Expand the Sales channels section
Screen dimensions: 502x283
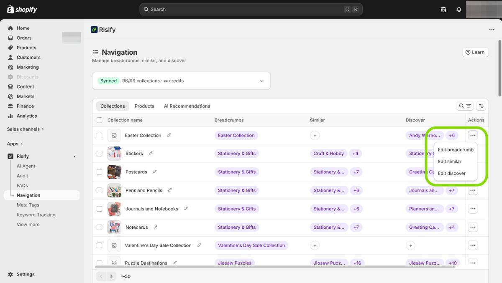pyautogui.click(x=26, y=129)
